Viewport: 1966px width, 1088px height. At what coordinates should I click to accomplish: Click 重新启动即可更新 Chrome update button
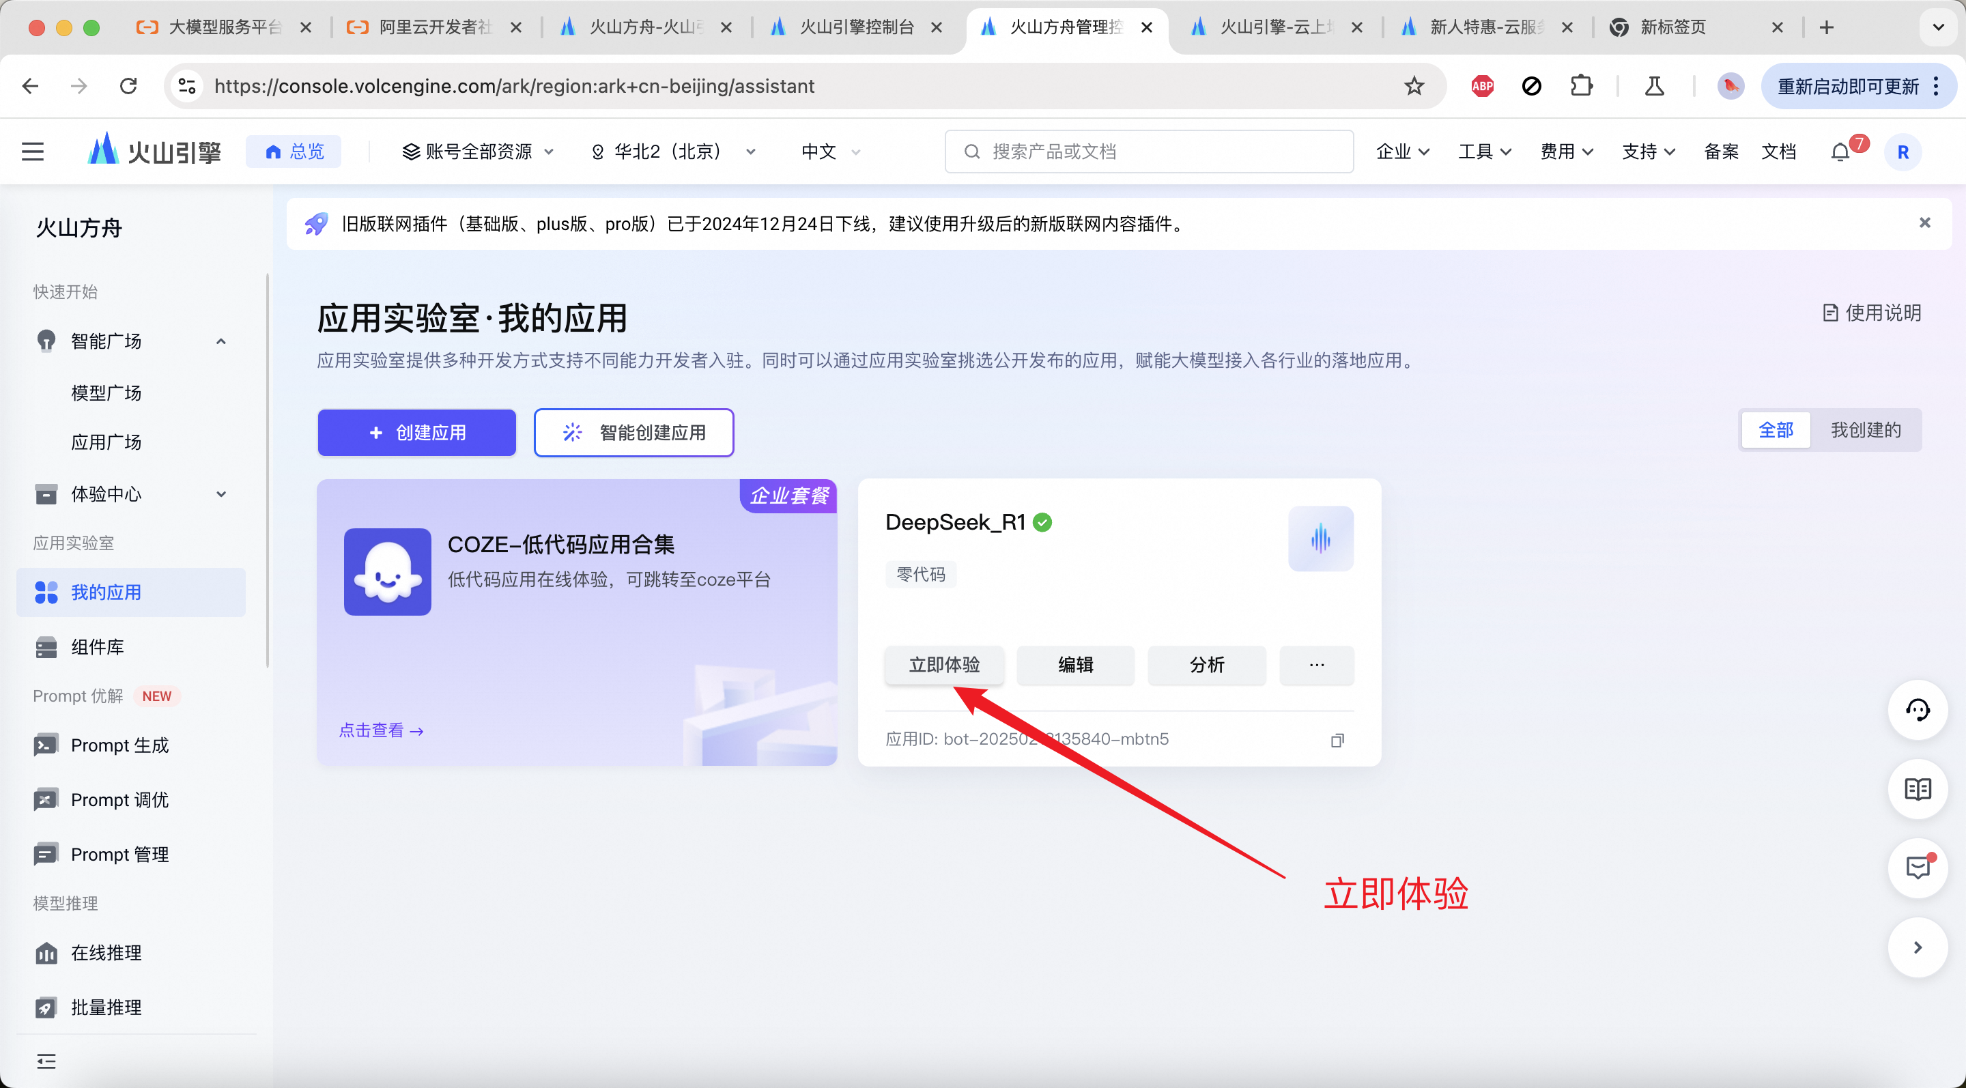[1857, 86]
